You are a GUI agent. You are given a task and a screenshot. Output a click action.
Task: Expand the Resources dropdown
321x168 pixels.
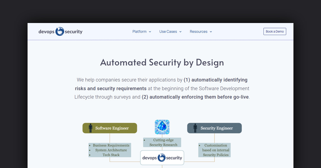201,31
